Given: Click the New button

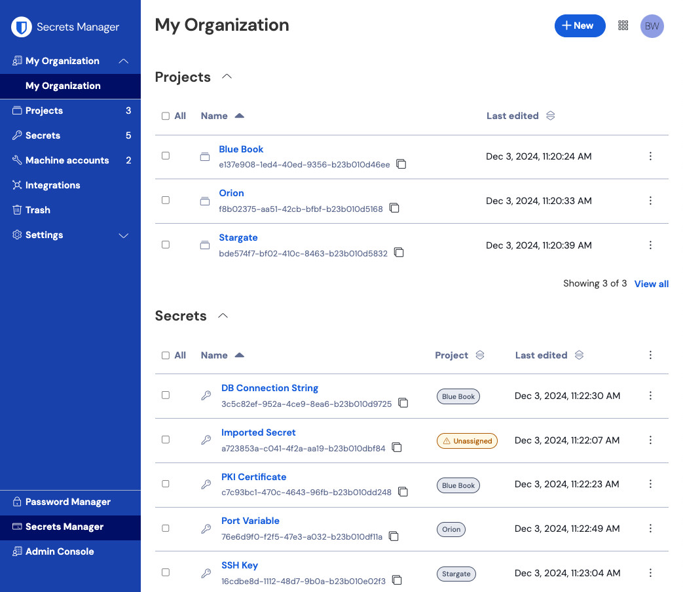Looking at the screenshot, I should coord(580,26).
